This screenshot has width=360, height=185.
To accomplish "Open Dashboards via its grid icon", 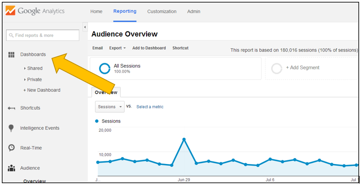I will [x=11, y=54].
